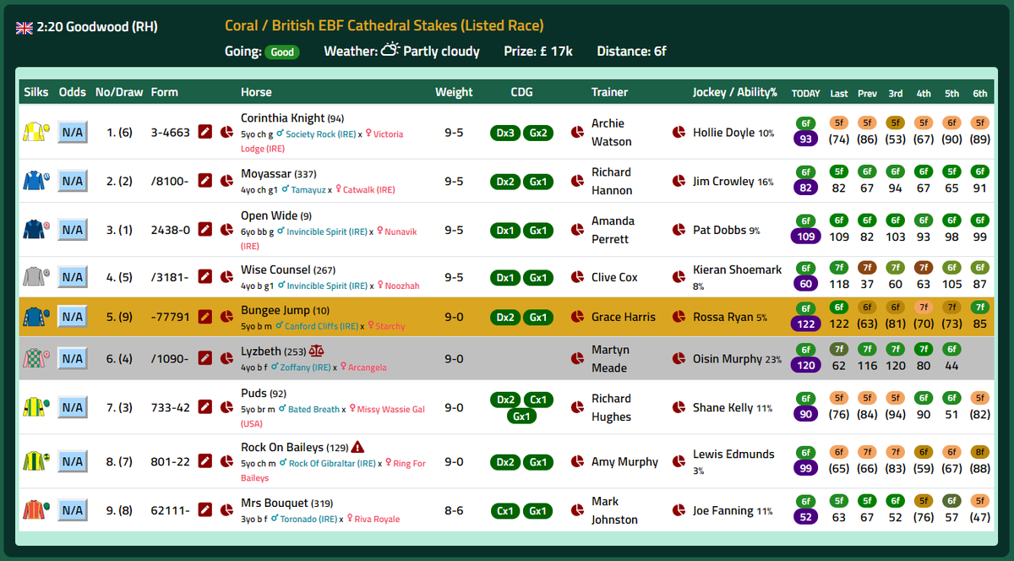The width and height of the screenshot is (1014, 561).
Task: Open jockey pie chart for Oisin Murphy
Action: coord(679,358)
